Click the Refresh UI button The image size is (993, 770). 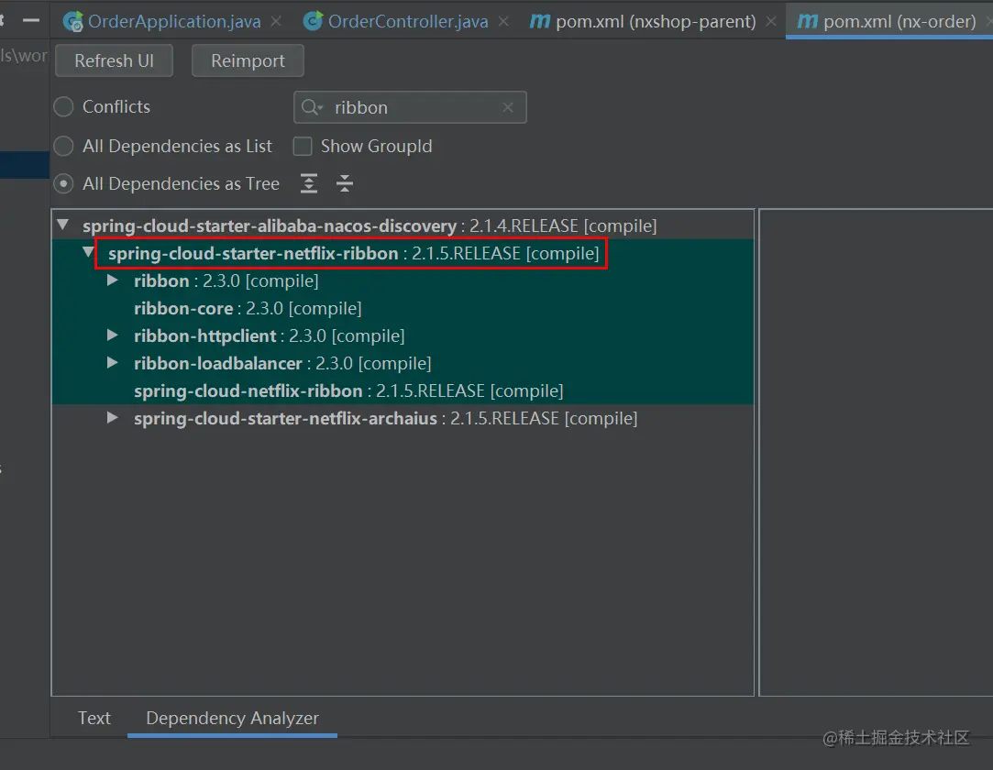tap(114, 60)
